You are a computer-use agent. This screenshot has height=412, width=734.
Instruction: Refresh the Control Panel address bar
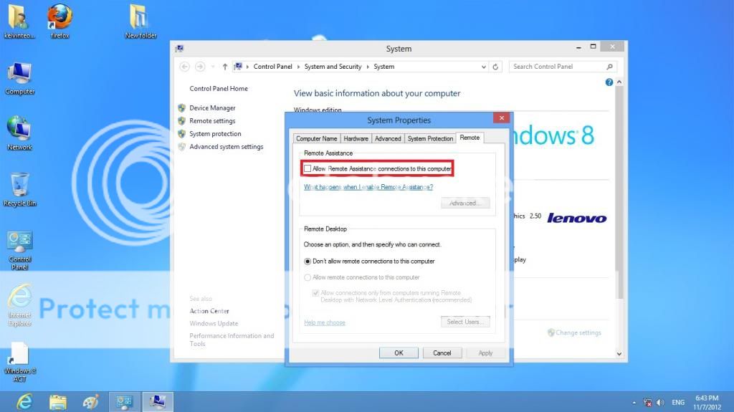[x=496, y=67]
